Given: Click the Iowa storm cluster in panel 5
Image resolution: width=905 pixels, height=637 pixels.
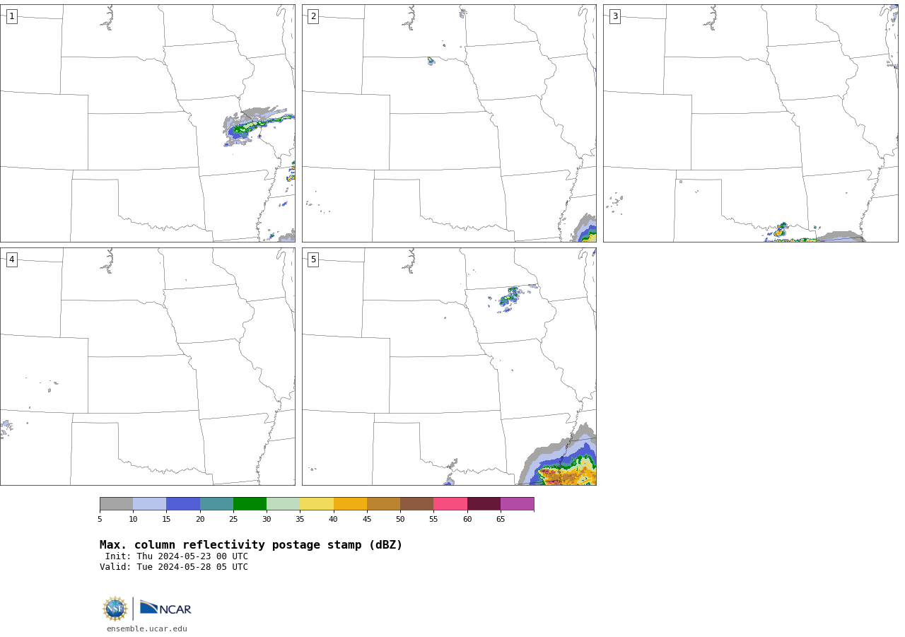Looking at the screenshot, I should pyautogui.click(x=510, y=298).
